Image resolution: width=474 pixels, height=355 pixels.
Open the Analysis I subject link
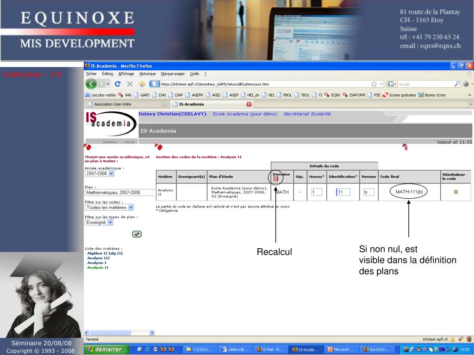coord(97,263)
